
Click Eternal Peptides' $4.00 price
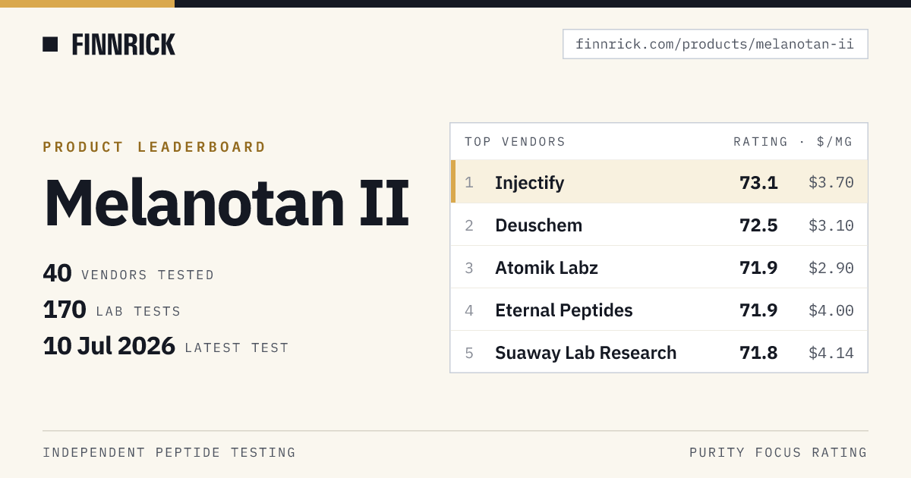(x=831, y=310)
